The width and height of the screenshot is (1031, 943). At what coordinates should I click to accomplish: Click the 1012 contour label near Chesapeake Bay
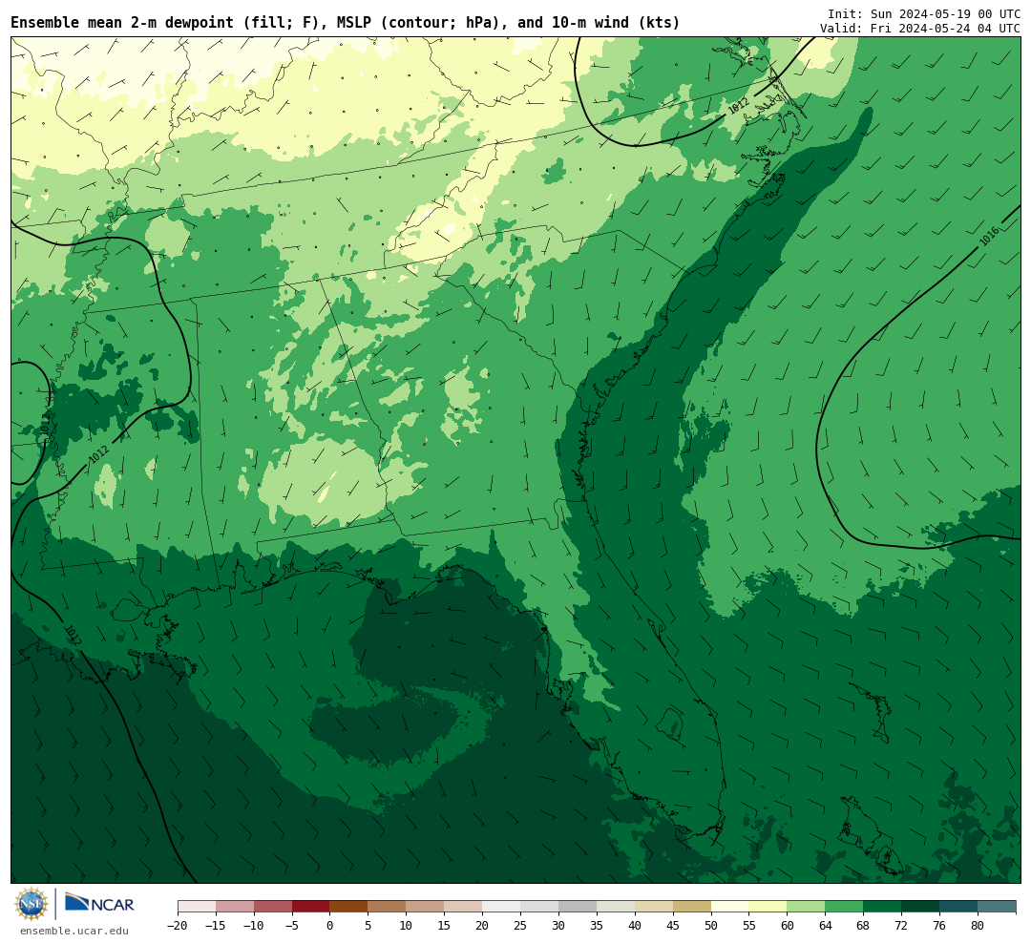click(738, 105)
